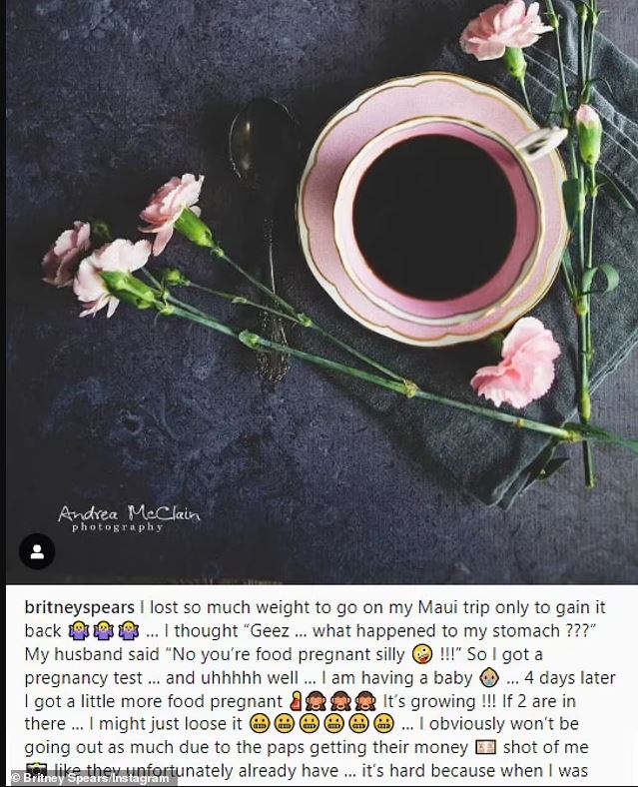Viewport: 638px width, 787px height.
Task: Click the tagged people icon on photo
Action: tap(37, 551)
